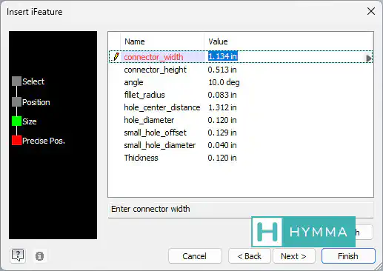Click the hole_diameter 0.120 in value
Viewport: 383px width, 271px height.
222,120
